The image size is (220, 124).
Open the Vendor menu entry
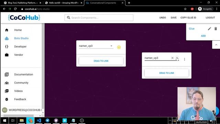point(19,55)
